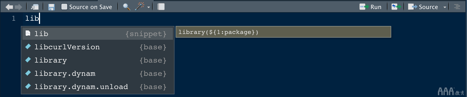Run the current line
Image resolution: width=467 pixels, height=97 pixels.
370,7
